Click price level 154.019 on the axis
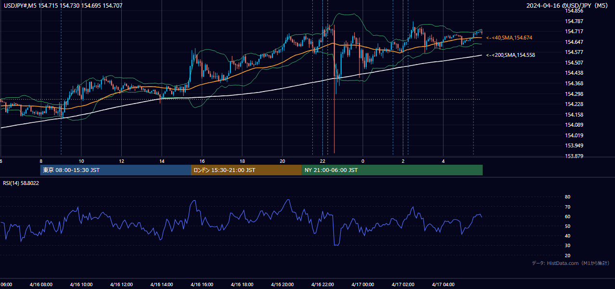The height and width of the screenshot is (289, 615). 574,135
